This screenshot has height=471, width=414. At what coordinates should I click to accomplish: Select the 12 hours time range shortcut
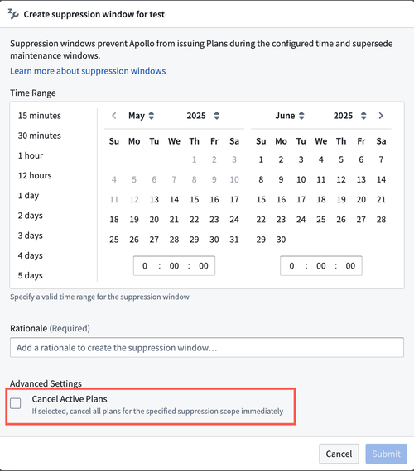pyautogui.click(x=35, y=175)
